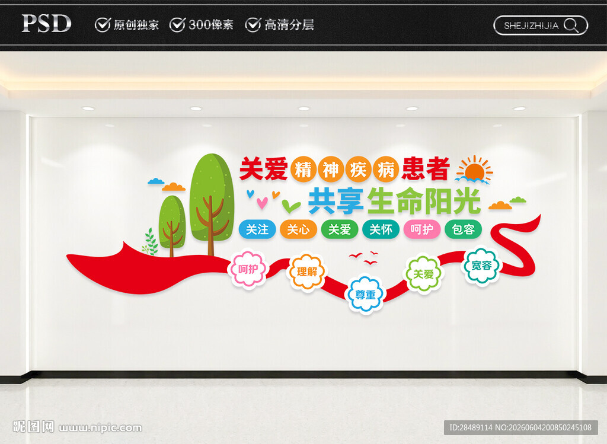Click the blue 共享 slogan text
Image resolution: width=607 pixels, height=444 pixels.
point(336,201)
